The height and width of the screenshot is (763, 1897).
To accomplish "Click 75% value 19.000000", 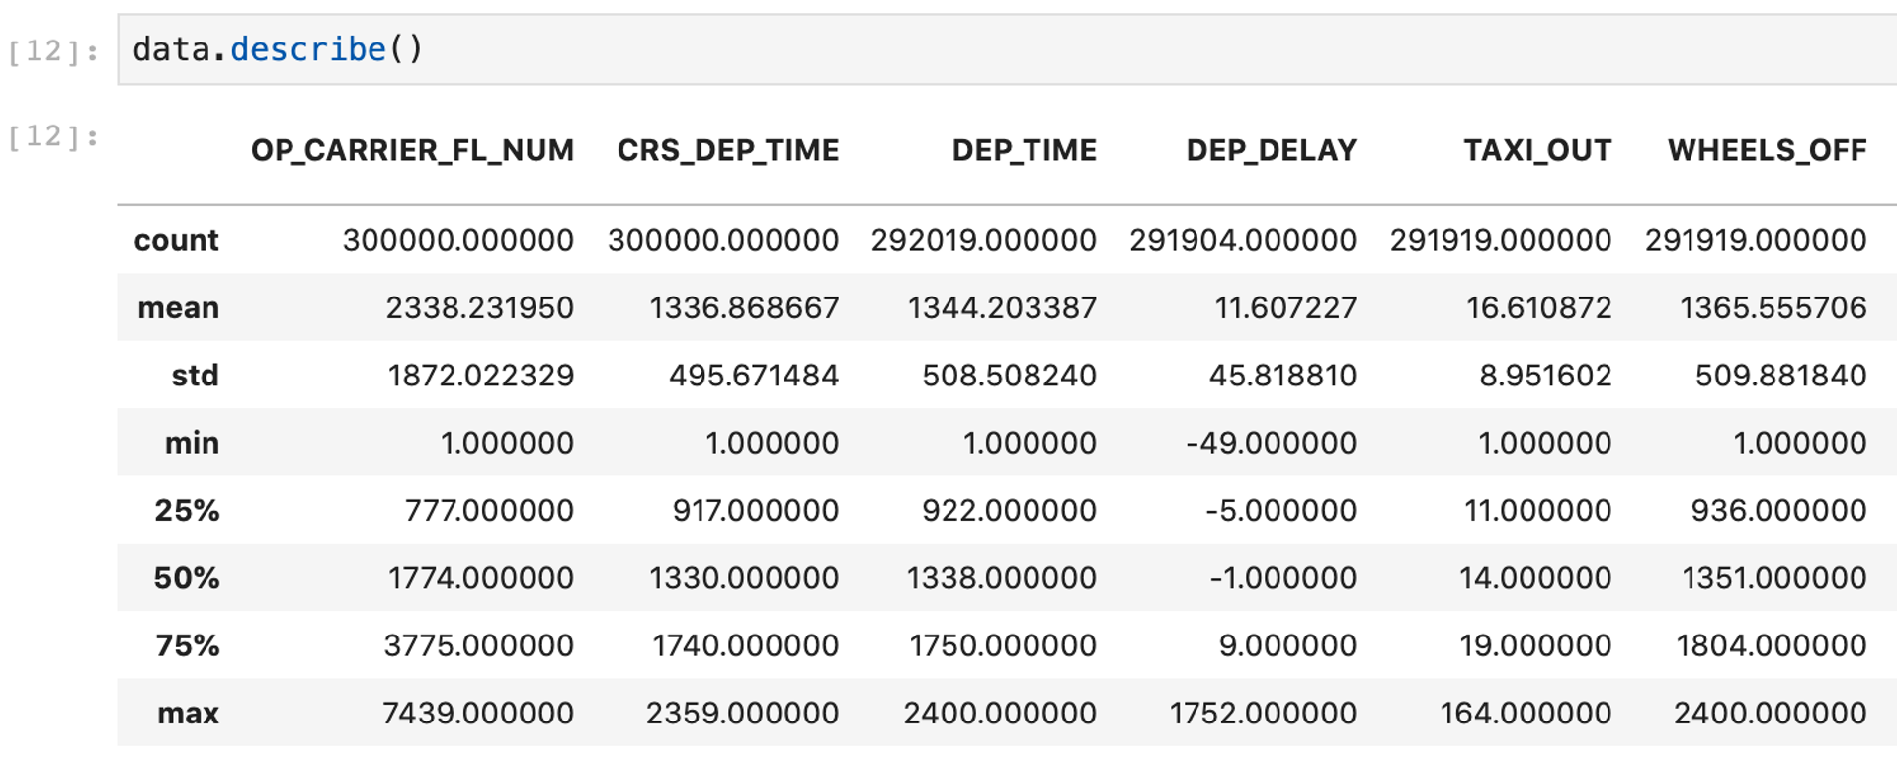I will pos(1535,645).
